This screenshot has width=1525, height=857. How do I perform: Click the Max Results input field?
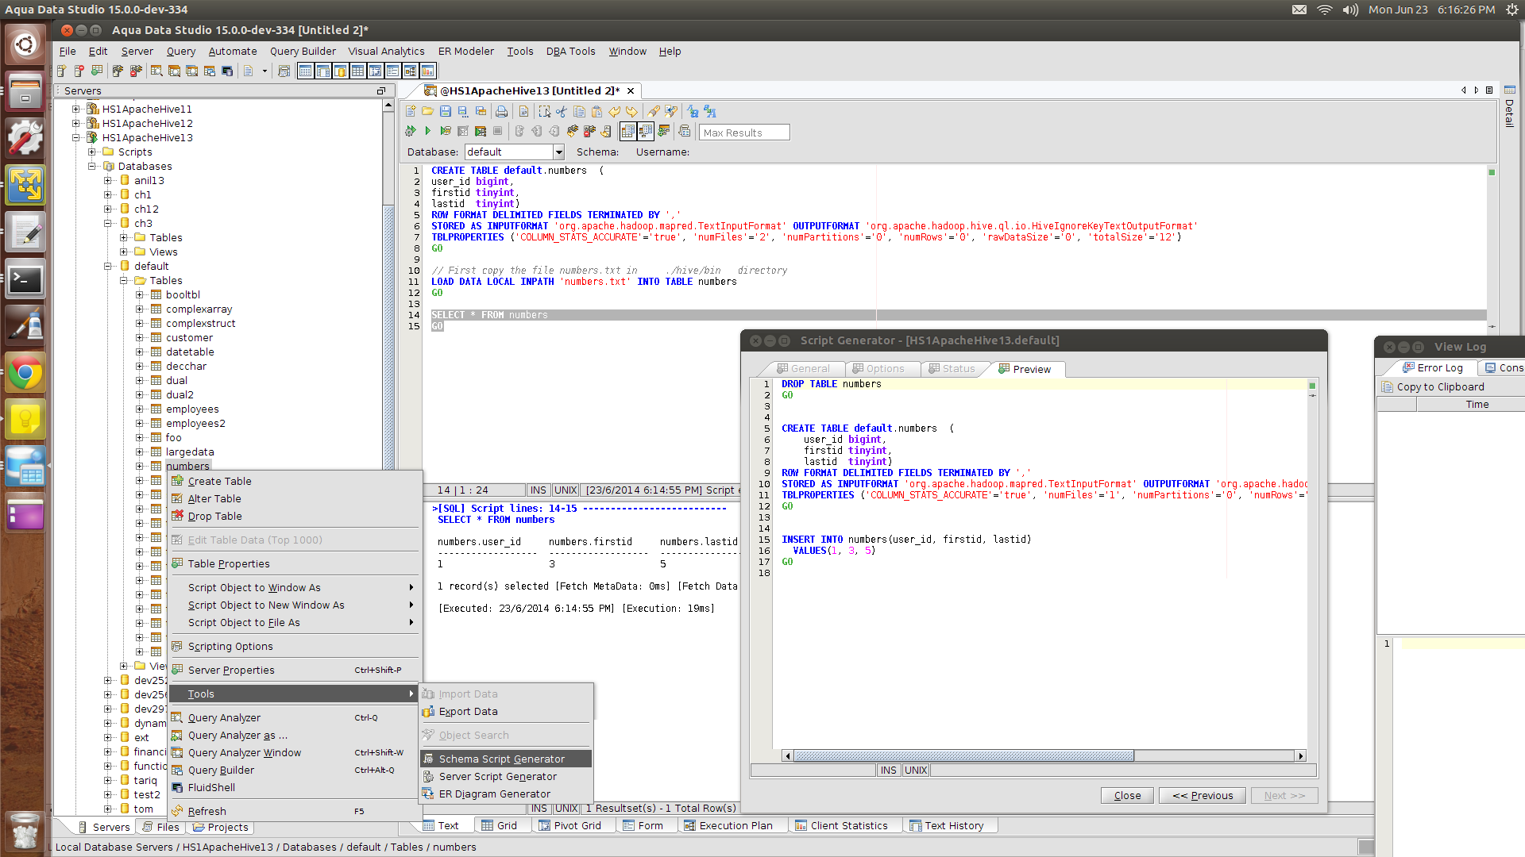744,133
